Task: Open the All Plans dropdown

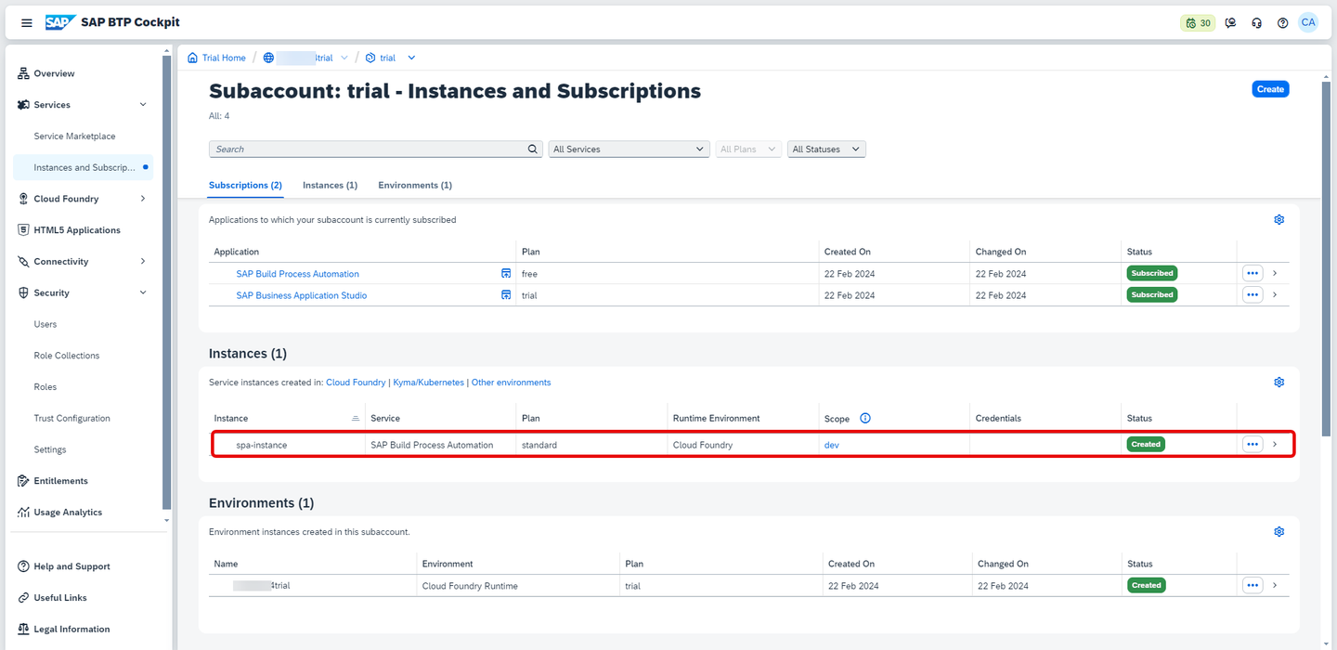Action: point(748,149)
